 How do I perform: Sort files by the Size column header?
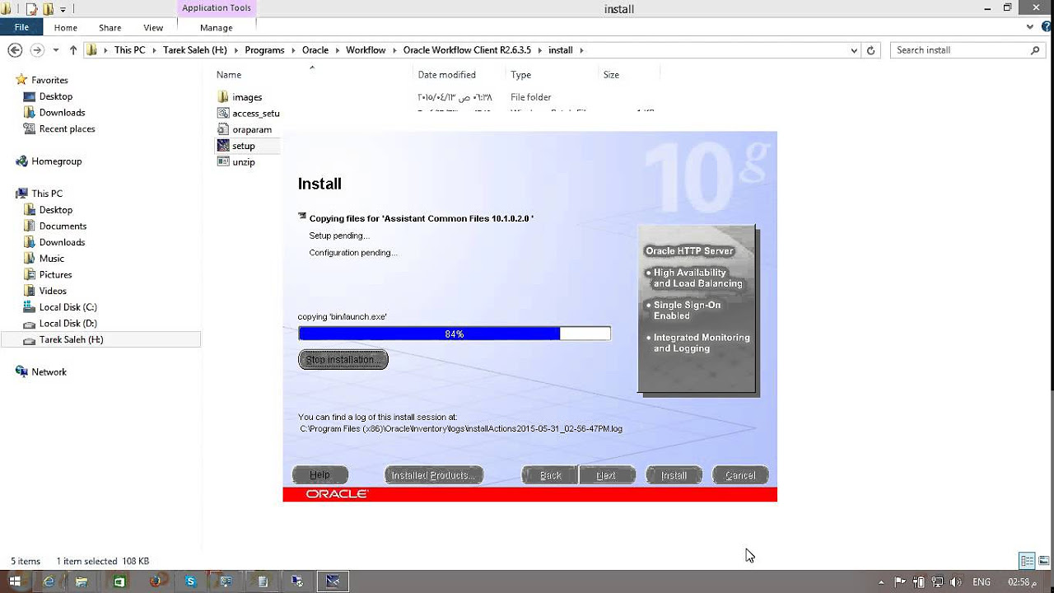pyautogui.click(x=611, y=75)
